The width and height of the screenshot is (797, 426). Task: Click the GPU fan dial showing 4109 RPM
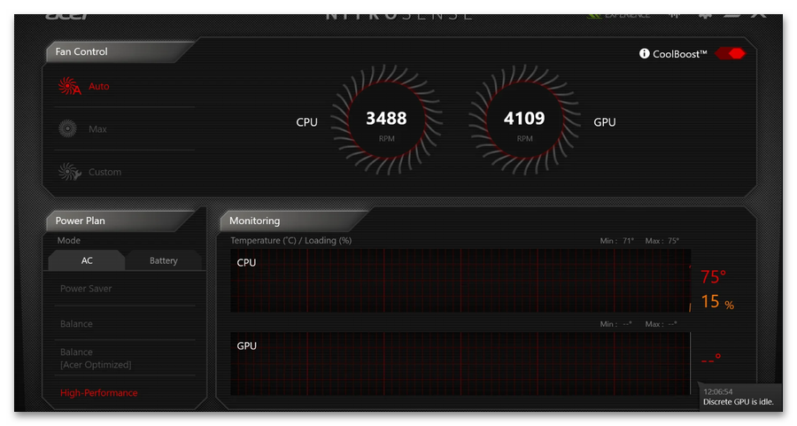[524, 120]
